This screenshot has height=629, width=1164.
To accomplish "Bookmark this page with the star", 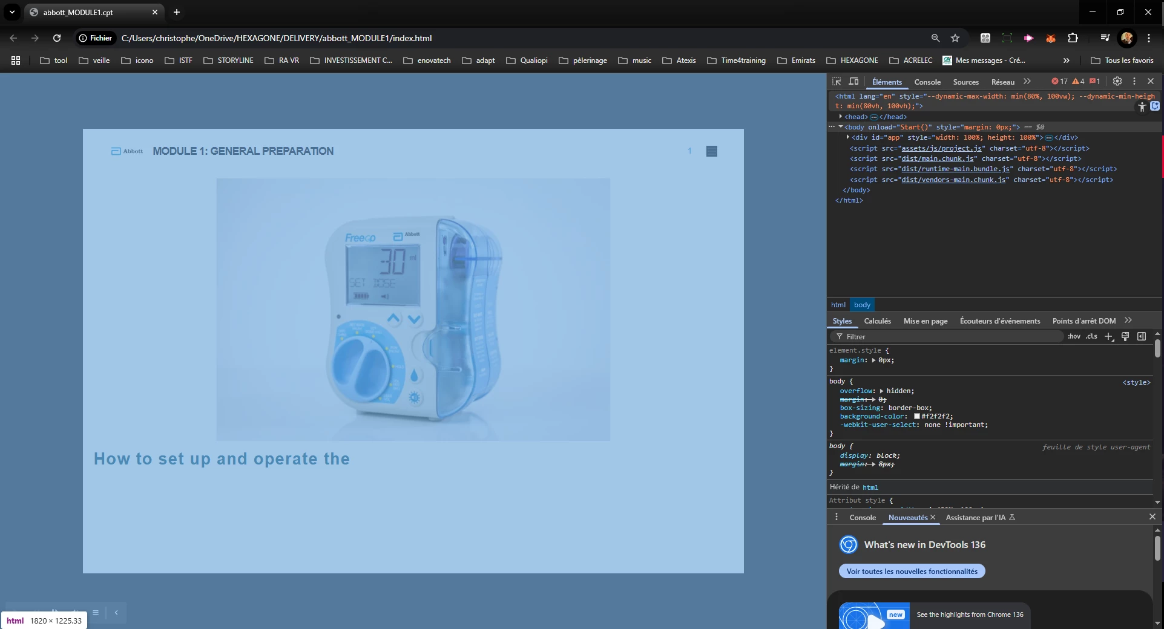I will (955, 38).
